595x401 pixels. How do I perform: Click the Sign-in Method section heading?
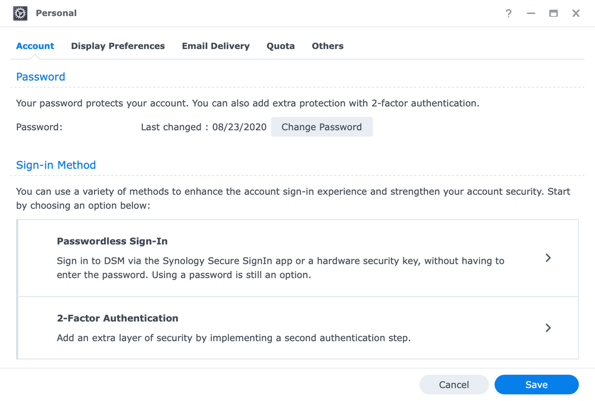coord(55,165)
